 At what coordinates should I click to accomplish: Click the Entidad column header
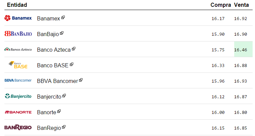tap(17, 5)
